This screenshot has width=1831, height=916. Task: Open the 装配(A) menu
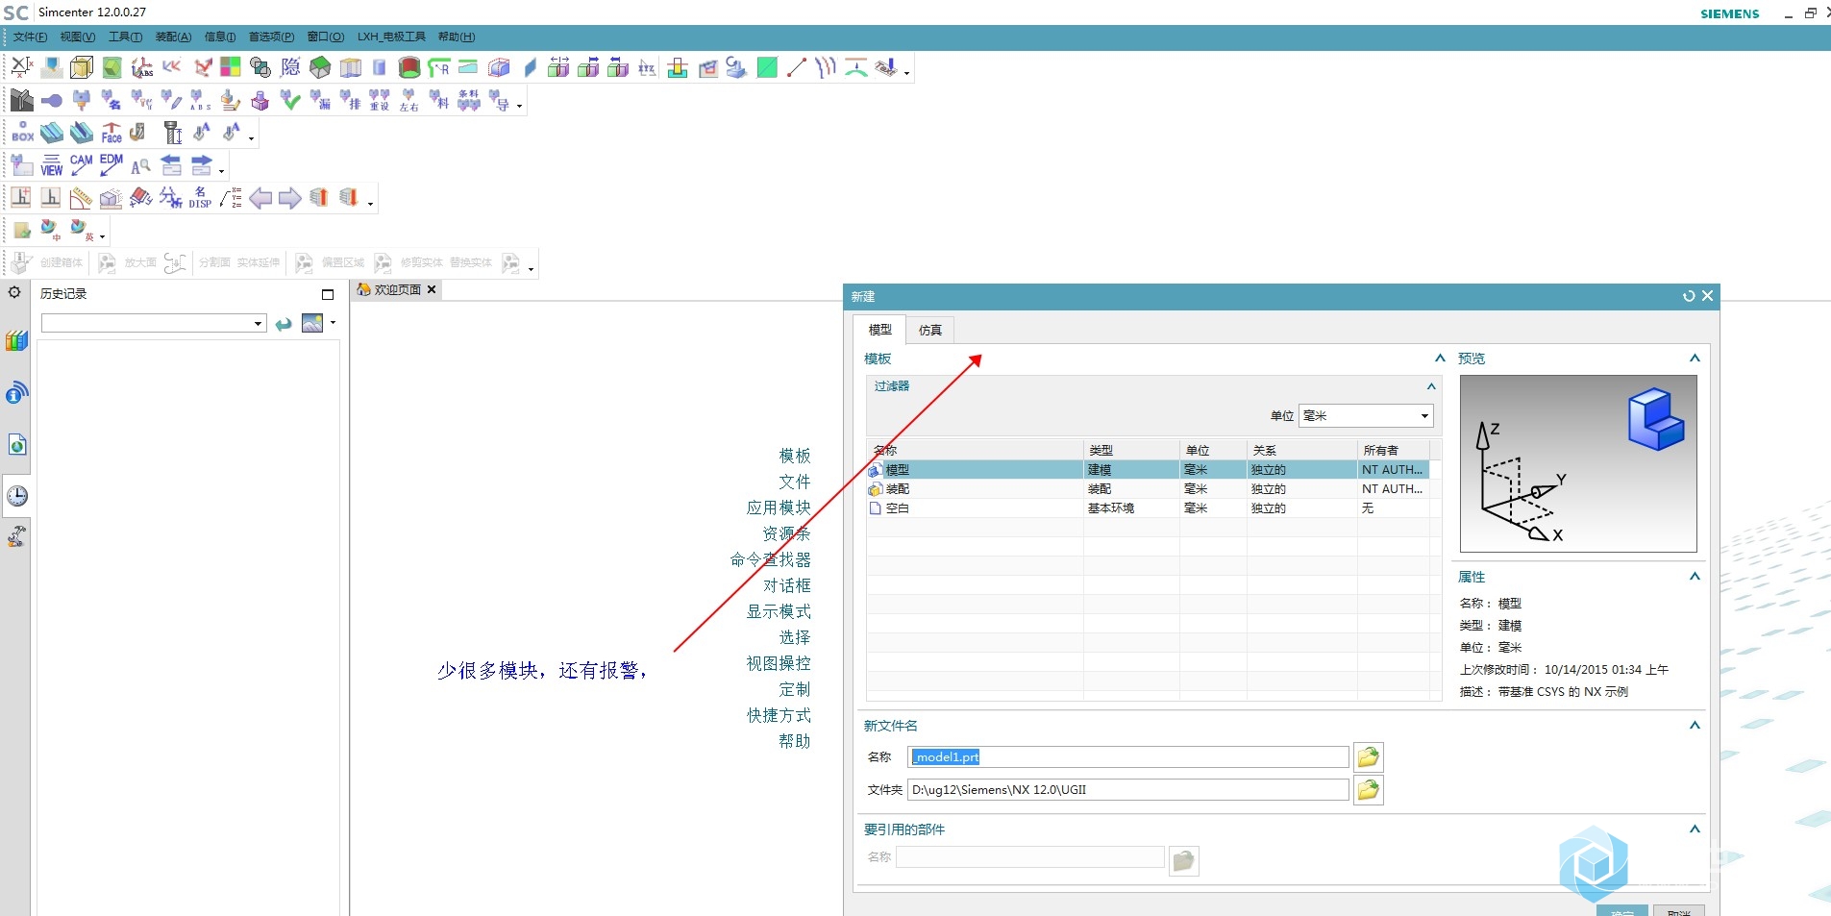(x=173, y=37)
